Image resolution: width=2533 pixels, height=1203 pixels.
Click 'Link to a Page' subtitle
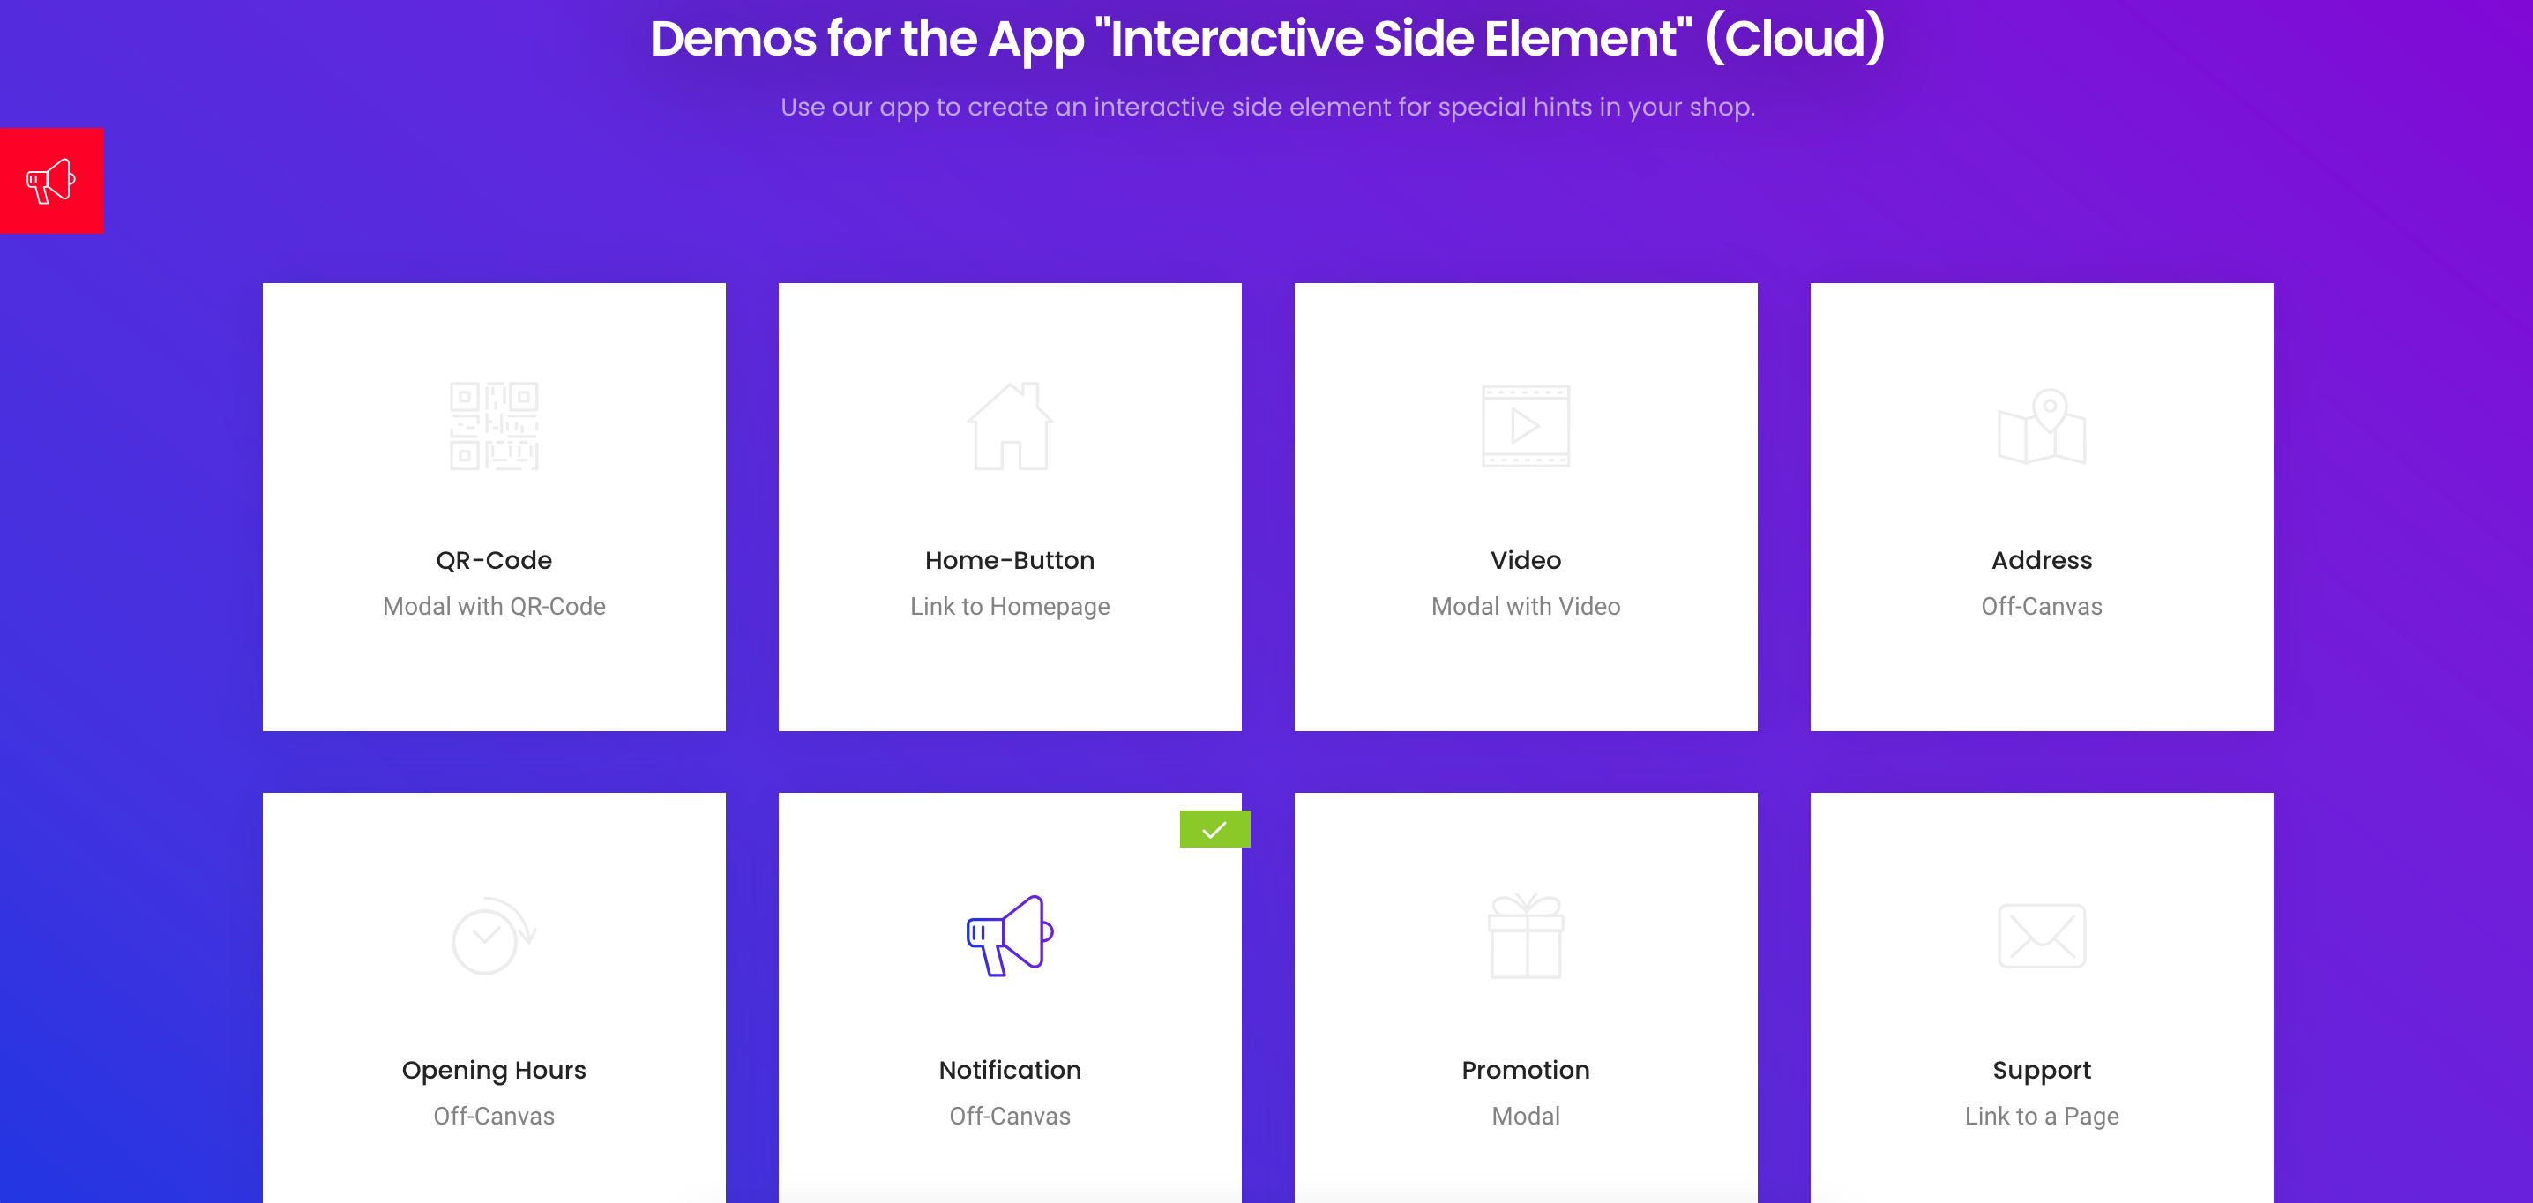tap(2042, 1117)
